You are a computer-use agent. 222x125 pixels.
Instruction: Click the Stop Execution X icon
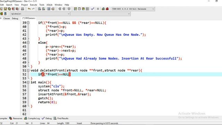coord(98,9)
